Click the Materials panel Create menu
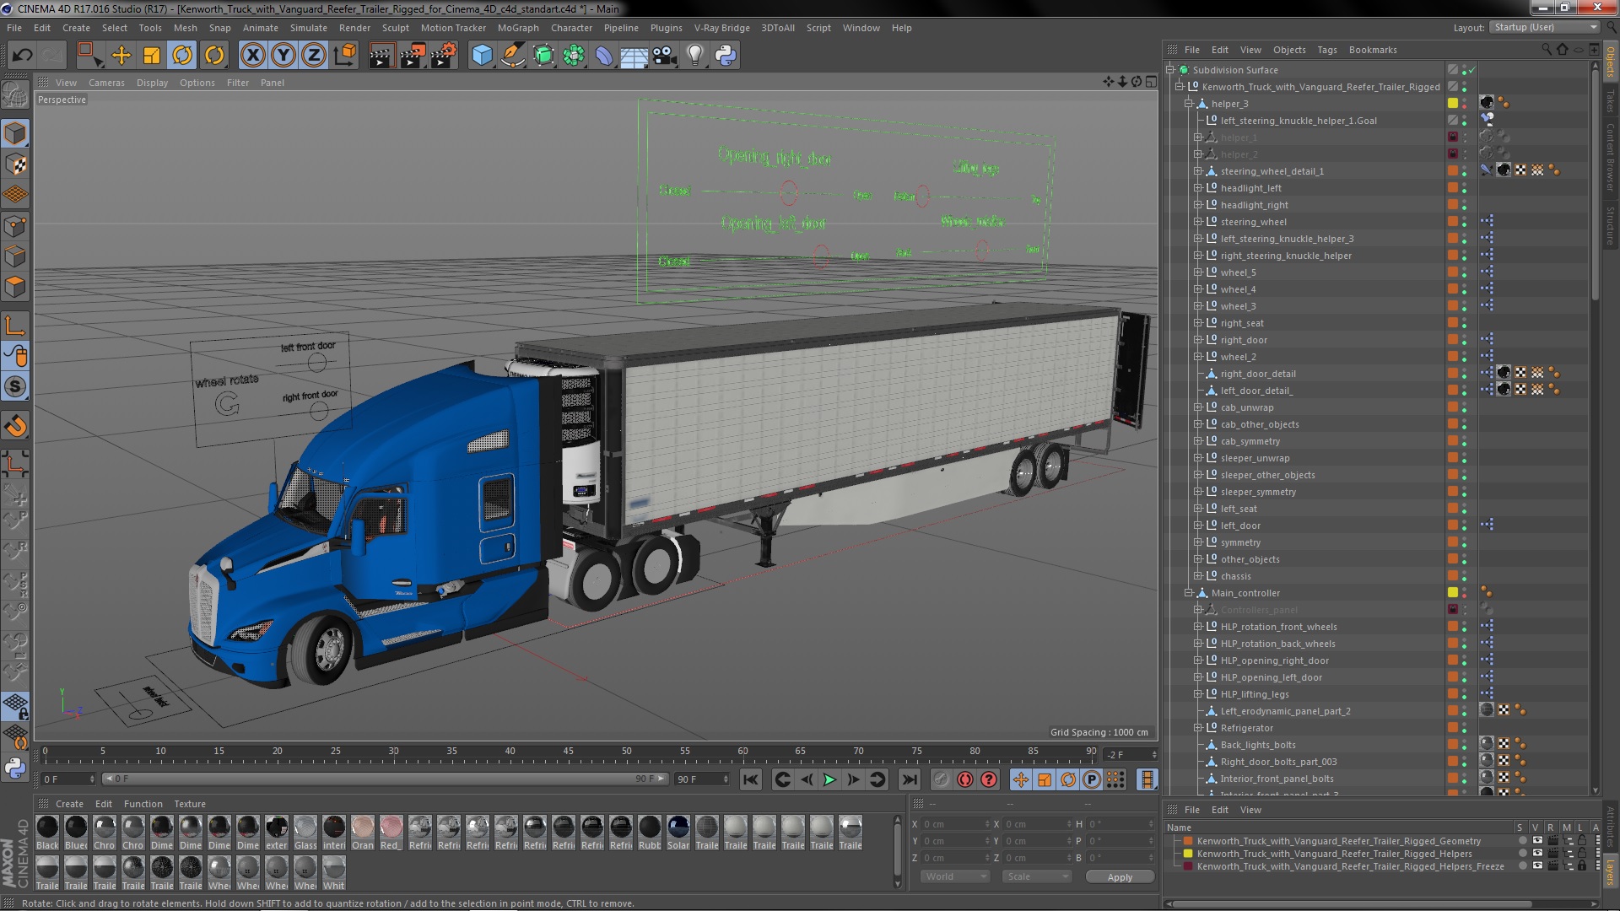This screenshot has height=911, width=1620. [69, 804]
